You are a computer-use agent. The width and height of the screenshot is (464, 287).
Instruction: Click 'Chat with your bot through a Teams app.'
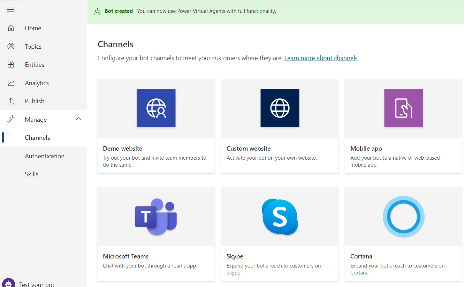coord(150,266)
